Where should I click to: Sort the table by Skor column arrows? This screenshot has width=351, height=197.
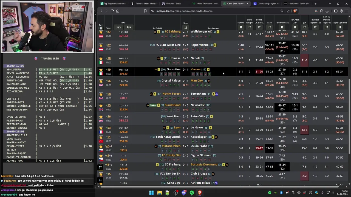pyautogui.click(x=186, y=28)
